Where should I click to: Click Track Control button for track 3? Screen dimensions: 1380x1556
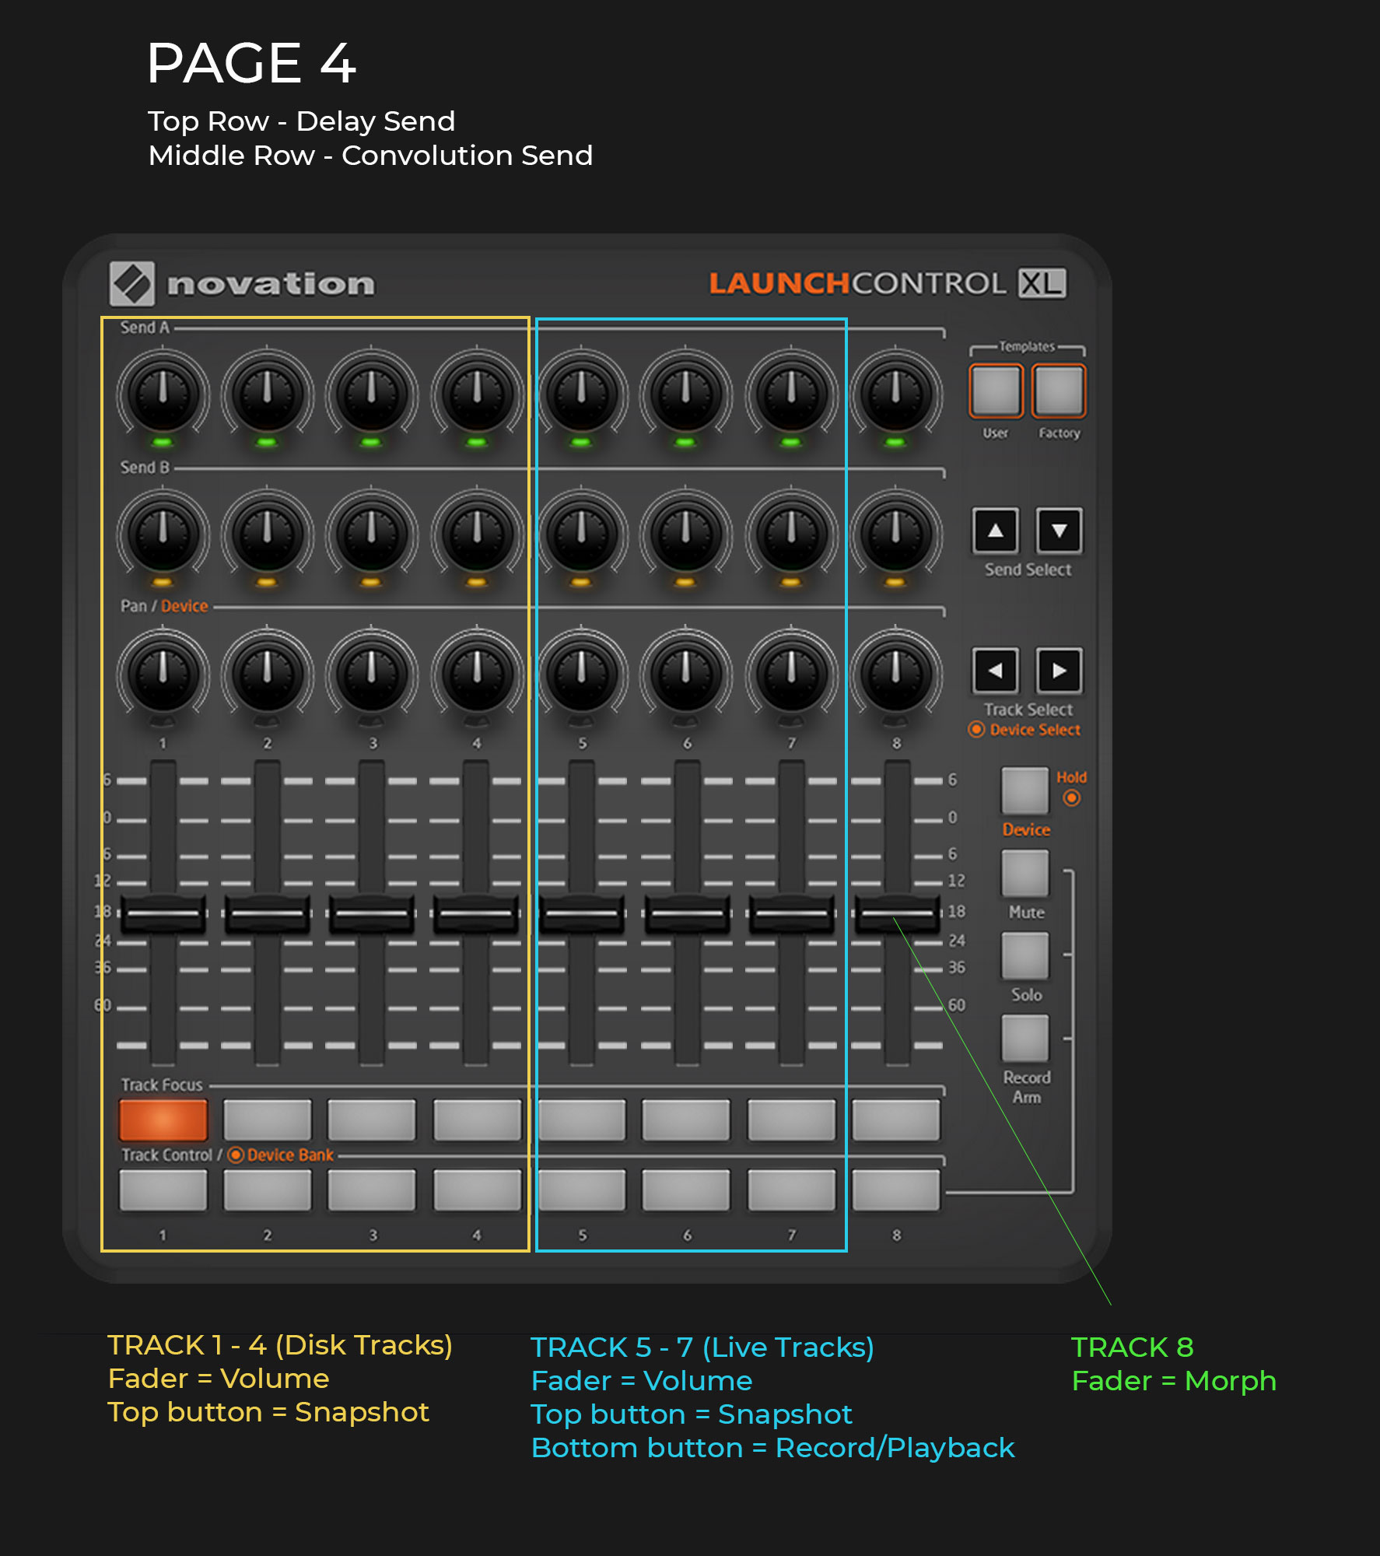[372, 1190]
